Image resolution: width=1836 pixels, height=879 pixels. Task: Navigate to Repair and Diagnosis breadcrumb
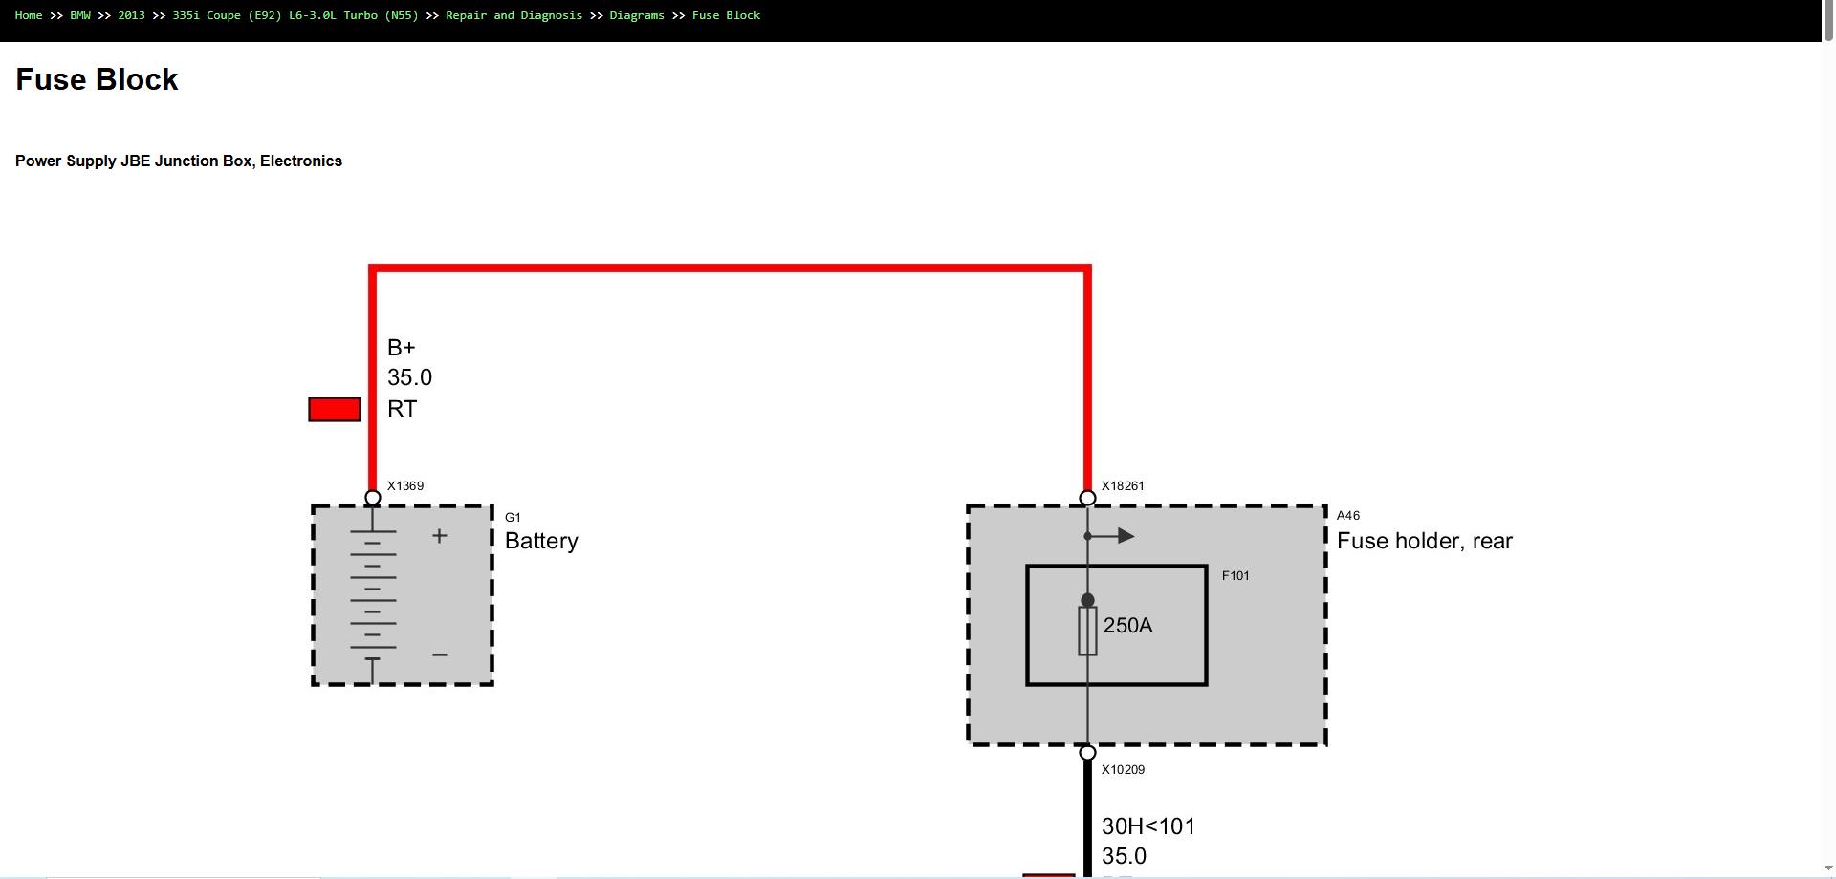(x=514, y=15)
